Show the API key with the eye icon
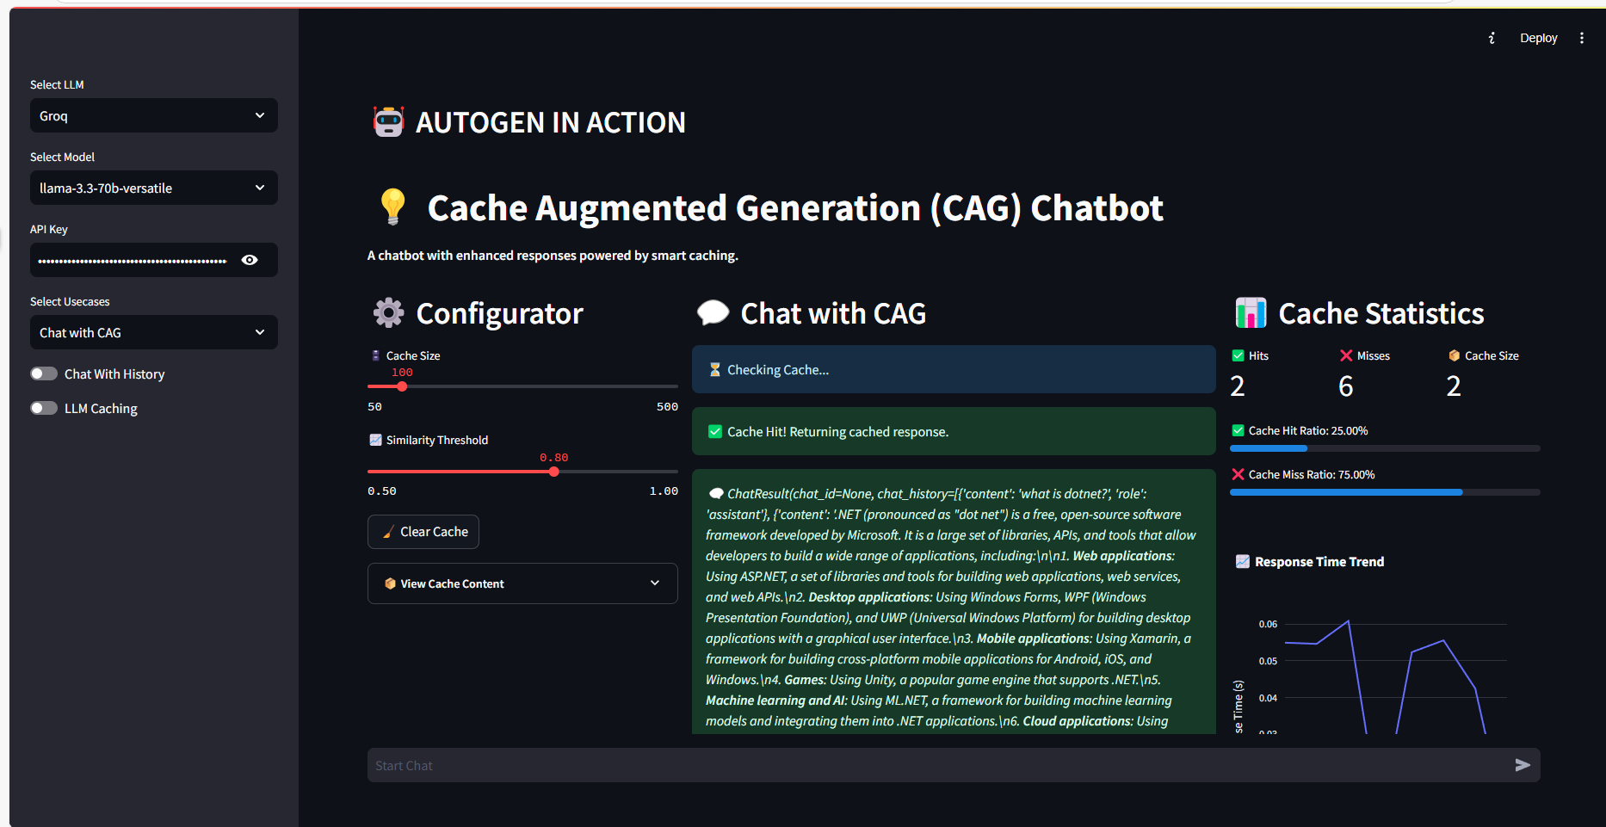 point(250,260)
